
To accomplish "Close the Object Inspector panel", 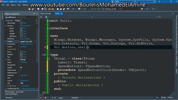I will point(37,14).
